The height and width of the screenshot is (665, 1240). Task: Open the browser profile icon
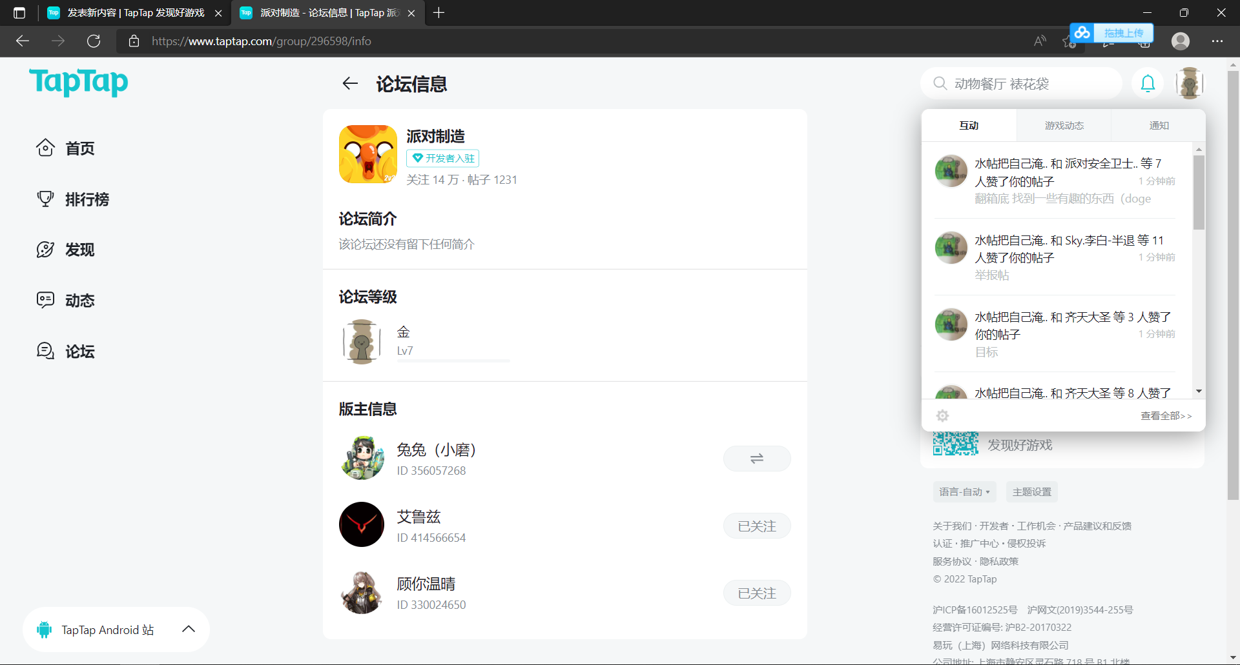click(x=1181, y=41)
